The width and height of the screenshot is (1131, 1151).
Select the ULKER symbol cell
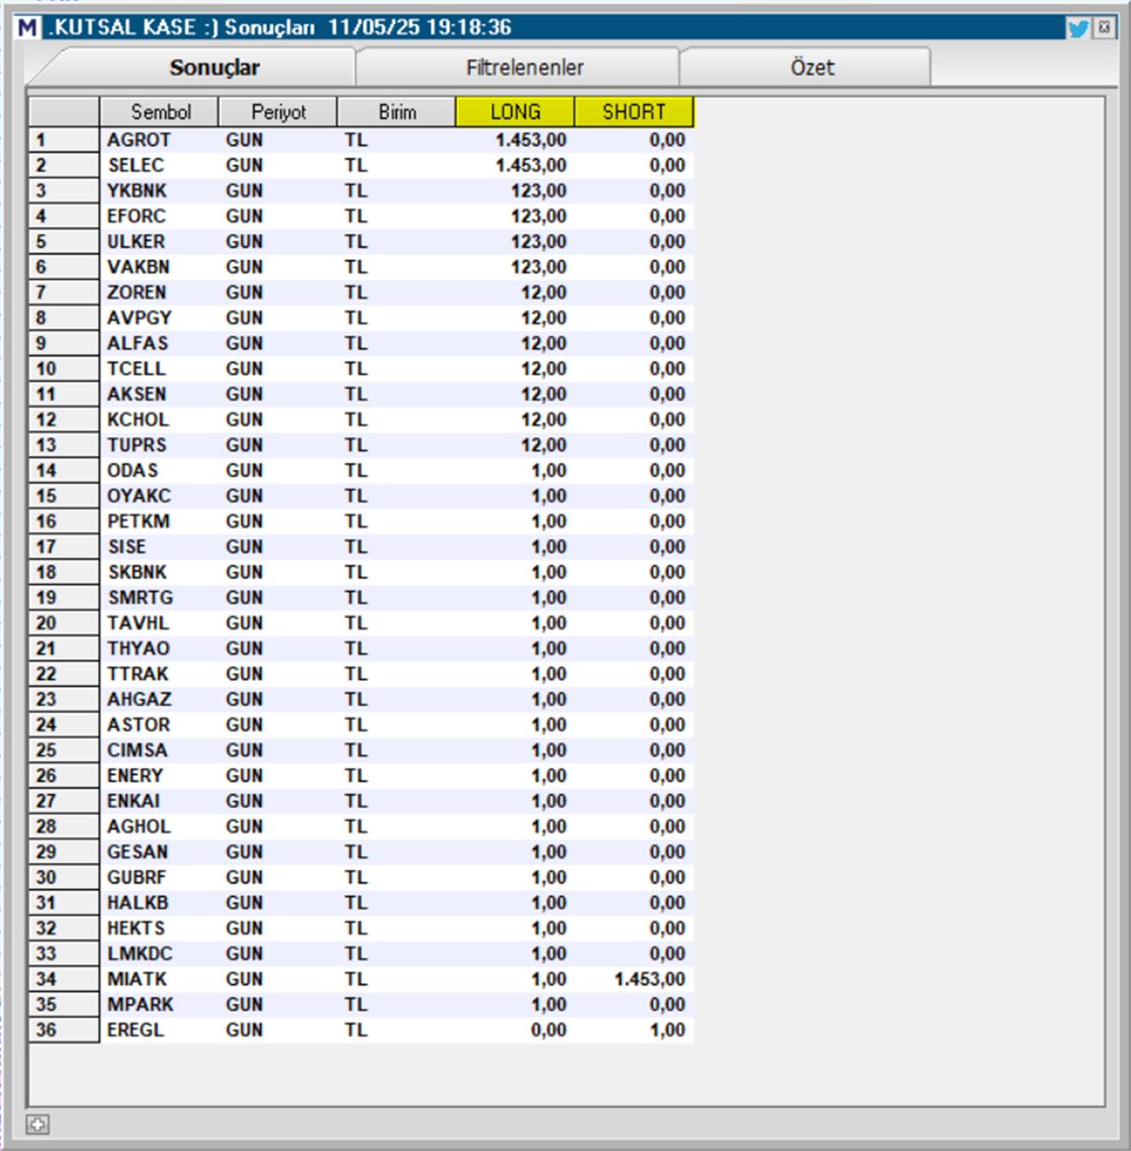point(159,242)
